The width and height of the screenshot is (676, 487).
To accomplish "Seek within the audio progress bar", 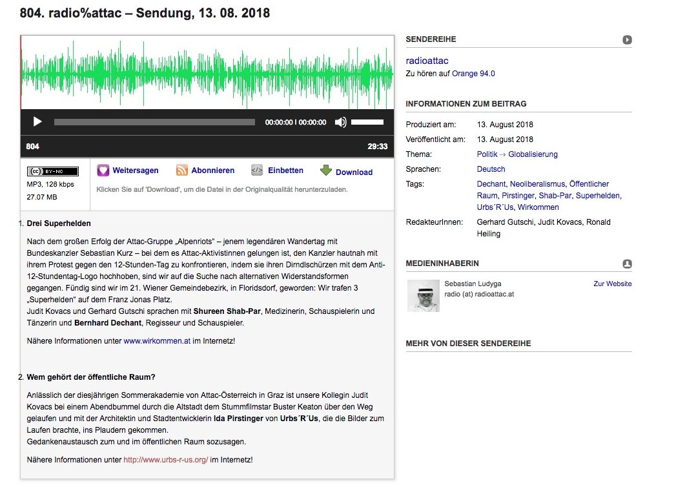I will [x=154, y=122].
